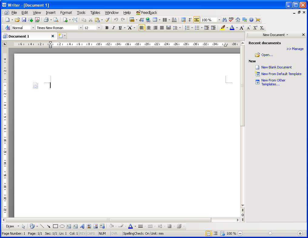Click the Find and Replace binoculars icon

click(224, 20)
